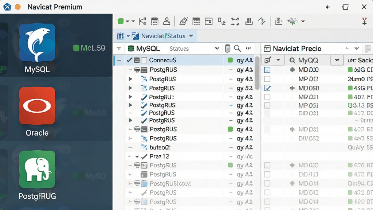Image resolution: width=373 pixels, height=210 pixels.
Task: Select the Naviclat Precio panel title
Action: (297, 48)
